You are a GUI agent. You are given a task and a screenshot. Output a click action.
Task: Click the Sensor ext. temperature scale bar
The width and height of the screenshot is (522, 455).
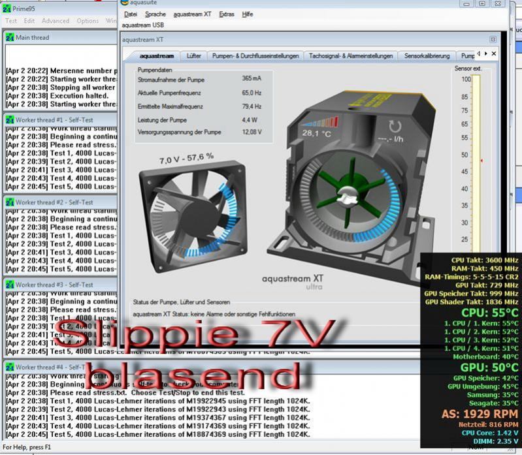pyautogui.click(x=476, y=163)
